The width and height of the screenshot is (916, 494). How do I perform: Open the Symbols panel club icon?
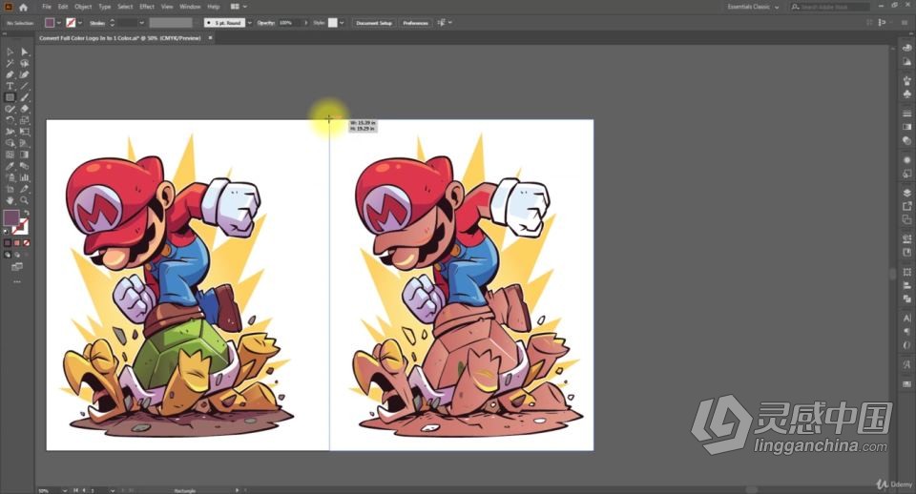point(906,93)
